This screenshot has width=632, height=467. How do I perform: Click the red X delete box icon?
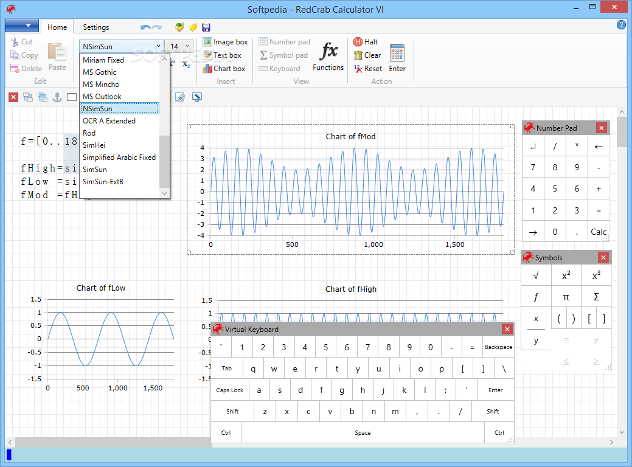click(x=13, y=97)
